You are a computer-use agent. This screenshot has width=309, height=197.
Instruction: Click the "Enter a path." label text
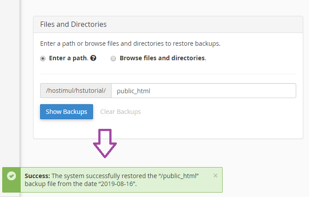69,58
